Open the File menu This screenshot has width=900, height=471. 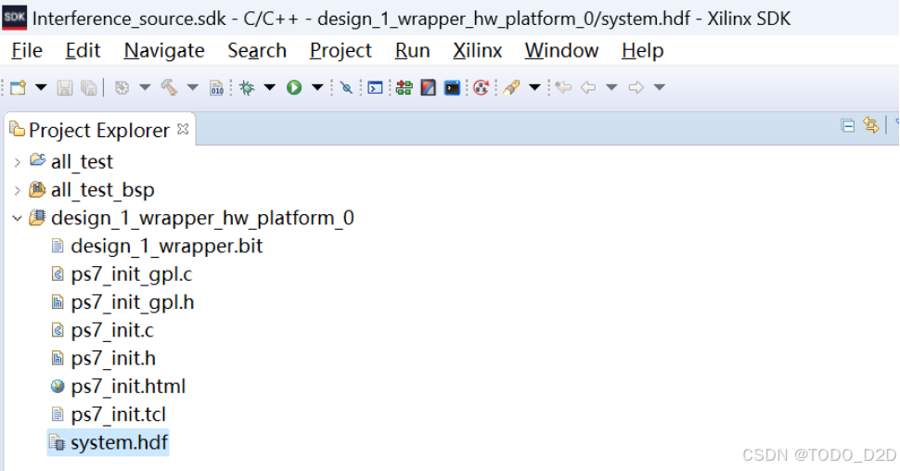click(27, 50)
